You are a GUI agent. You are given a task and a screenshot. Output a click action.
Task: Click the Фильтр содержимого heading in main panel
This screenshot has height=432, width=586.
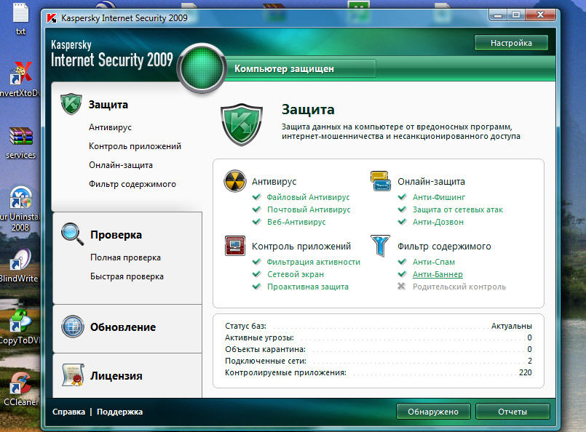click(x=444, y=247)
